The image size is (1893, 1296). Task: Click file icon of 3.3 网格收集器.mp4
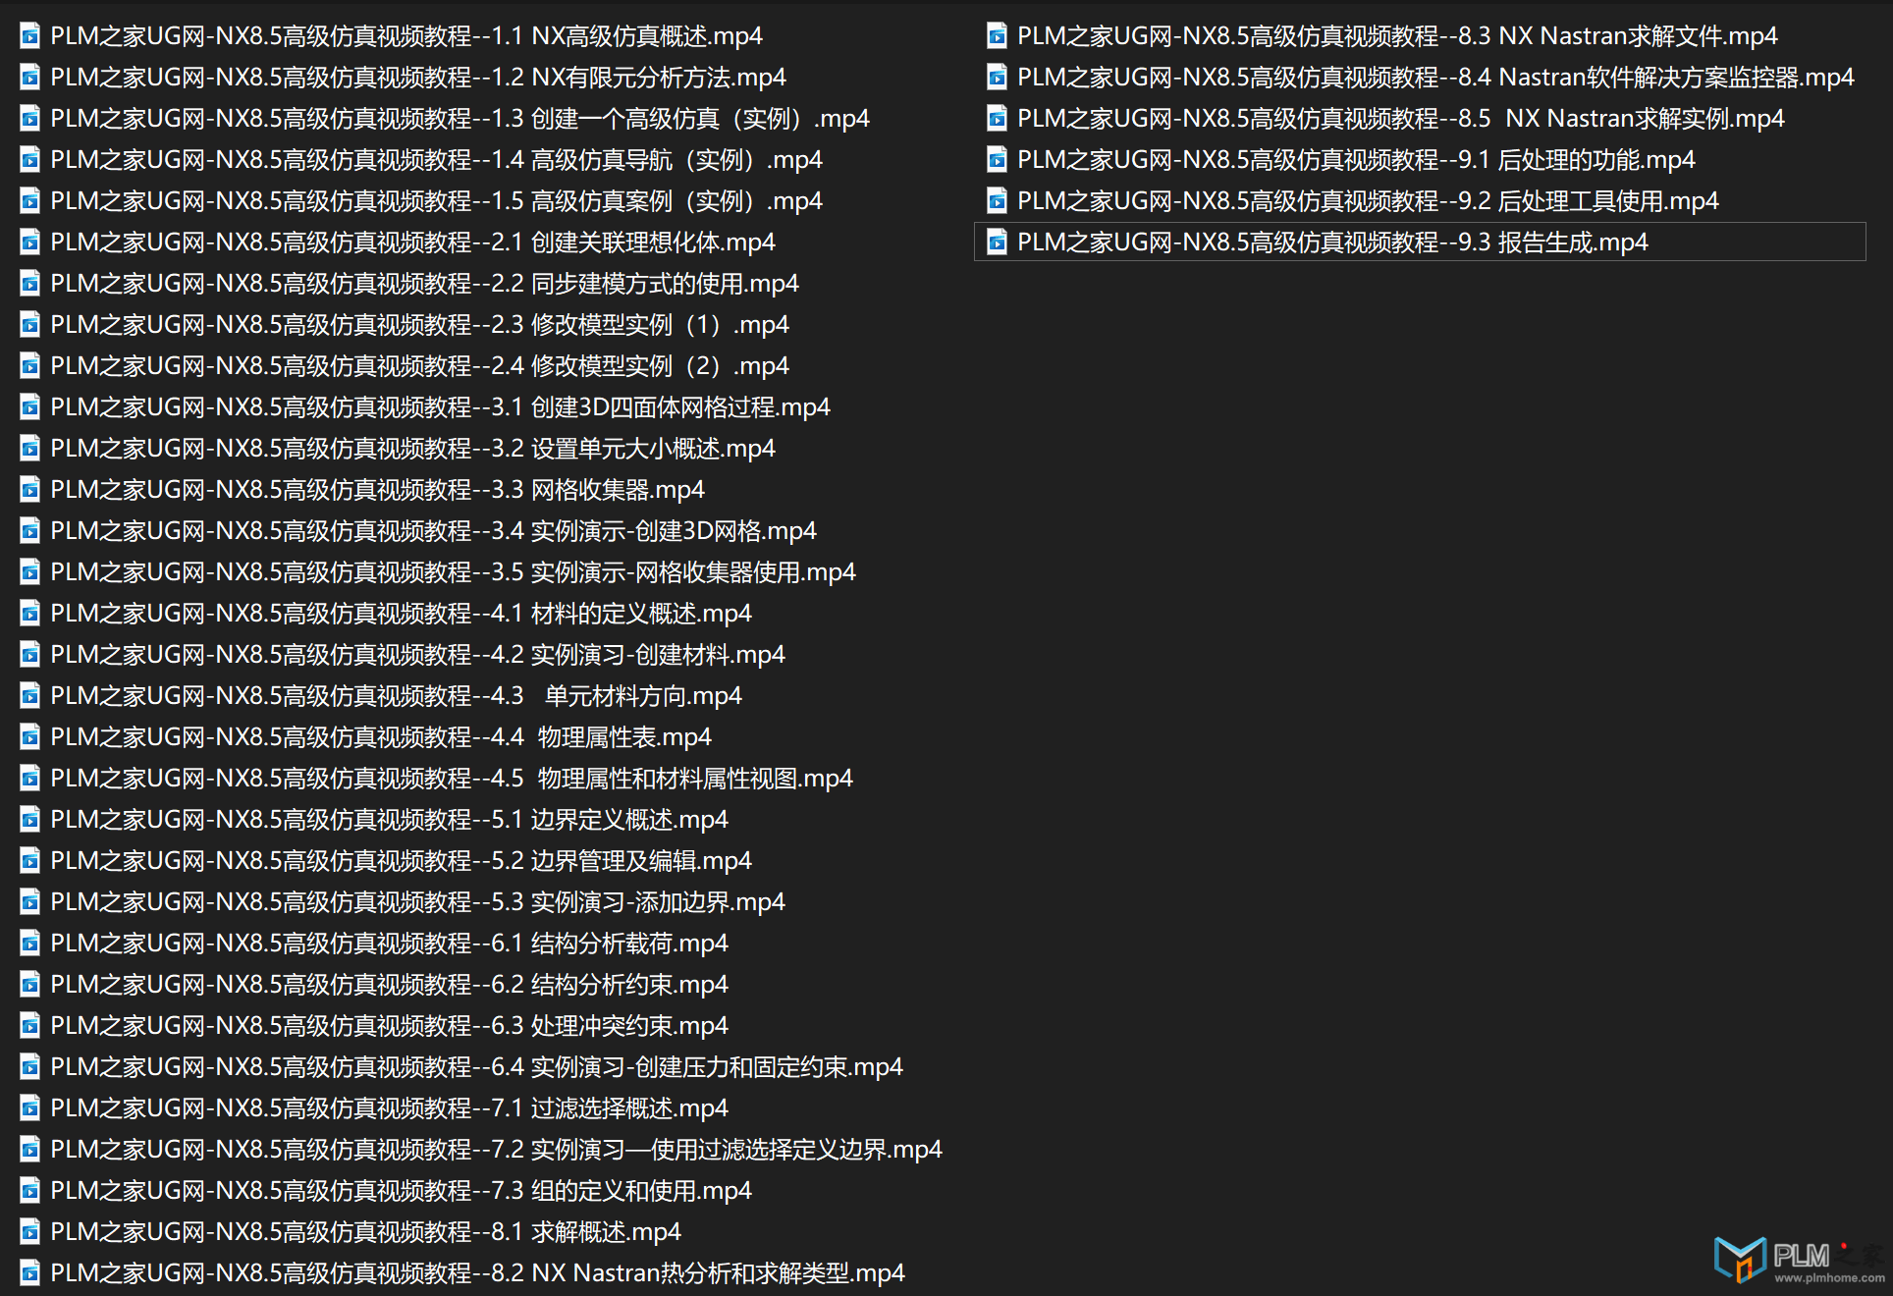[30, 490]
